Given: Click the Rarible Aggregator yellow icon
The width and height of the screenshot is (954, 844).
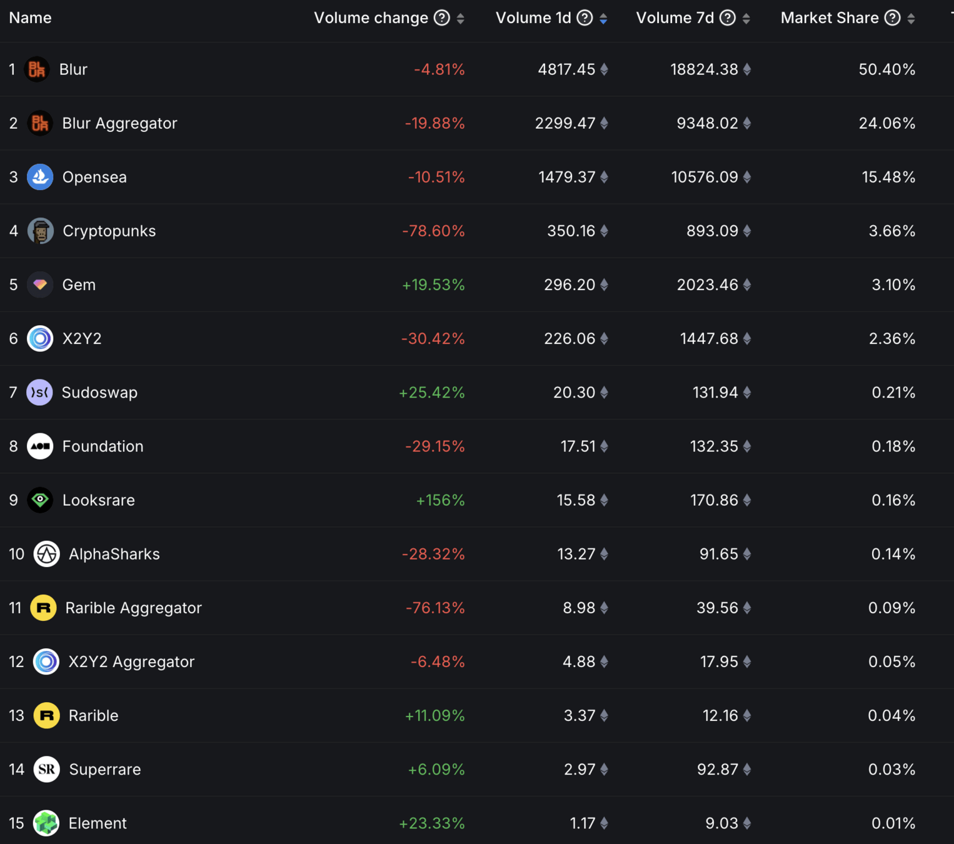Looking at the screenshot, I should tap(43, 608).
